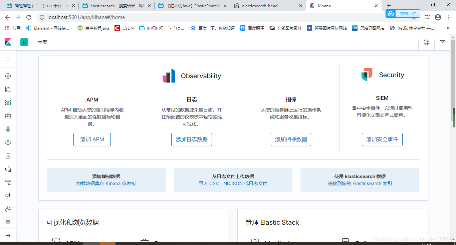Open the media control playlist icon
The height and width of the screenshot is (245, 456).
(427, 17)
